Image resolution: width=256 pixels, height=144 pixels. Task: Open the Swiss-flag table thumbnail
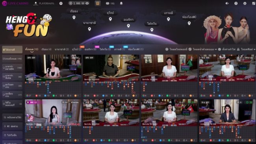(x=169, y=113)
